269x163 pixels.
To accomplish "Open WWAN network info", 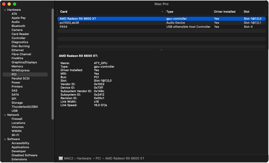I will pos(16,131).
